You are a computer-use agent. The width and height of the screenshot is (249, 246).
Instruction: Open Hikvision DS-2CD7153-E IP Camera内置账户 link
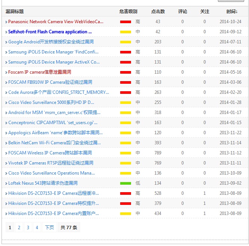pos(54,213)
